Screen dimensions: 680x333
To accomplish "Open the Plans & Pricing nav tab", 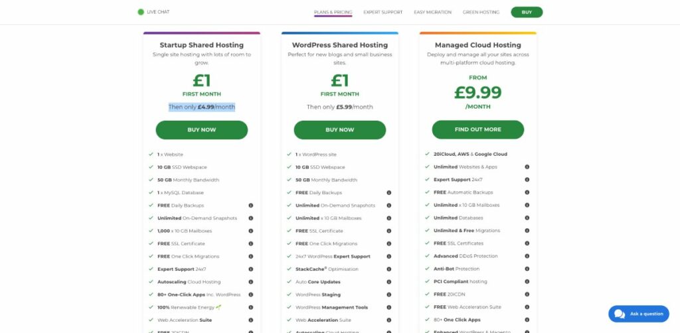I will [x=333, y=12].
